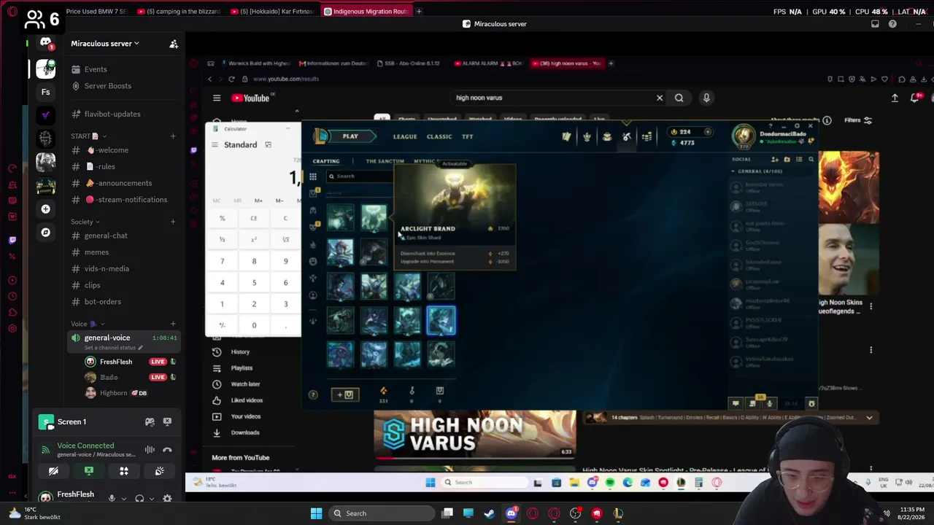
Task: Toggle Discord microphone mute
Action: pos(112,499)
